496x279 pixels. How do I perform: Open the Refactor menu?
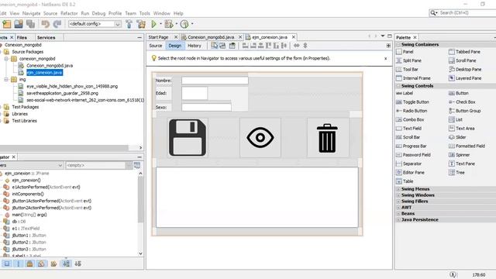click(x=69, y=13)
